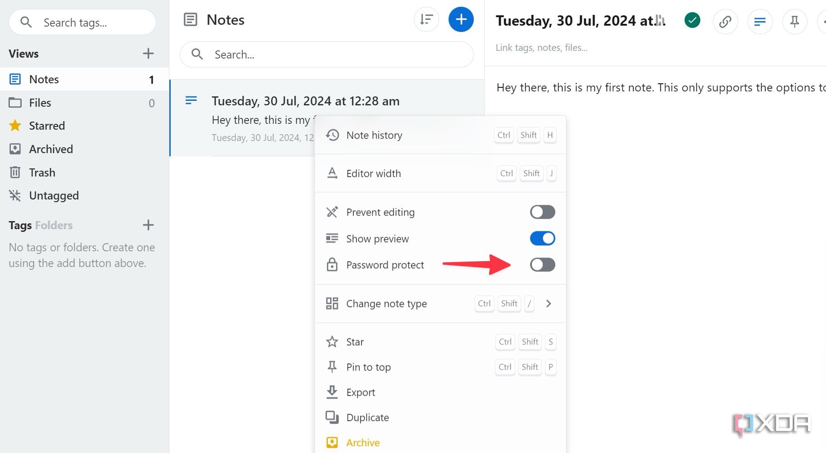
Task: Click the blue plus button to create a note
Action: pyautogui.click(x=461, y=19)
